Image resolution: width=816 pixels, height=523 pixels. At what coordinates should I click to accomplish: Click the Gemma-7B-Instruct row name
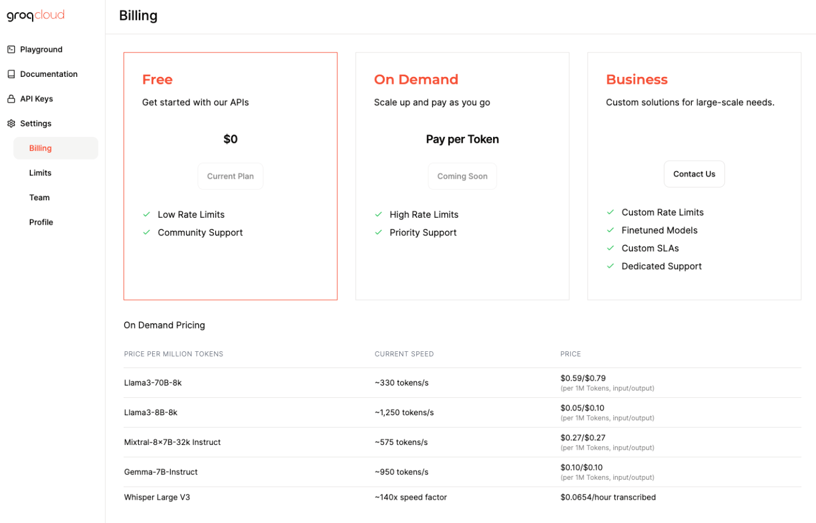[161, 472]
